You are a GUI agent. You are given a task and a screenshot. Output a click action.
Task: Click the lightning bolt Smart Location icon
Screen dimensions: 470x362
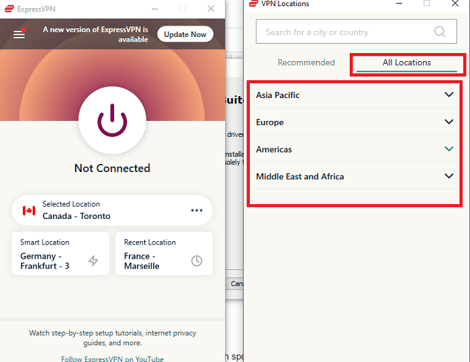point(93,261)
